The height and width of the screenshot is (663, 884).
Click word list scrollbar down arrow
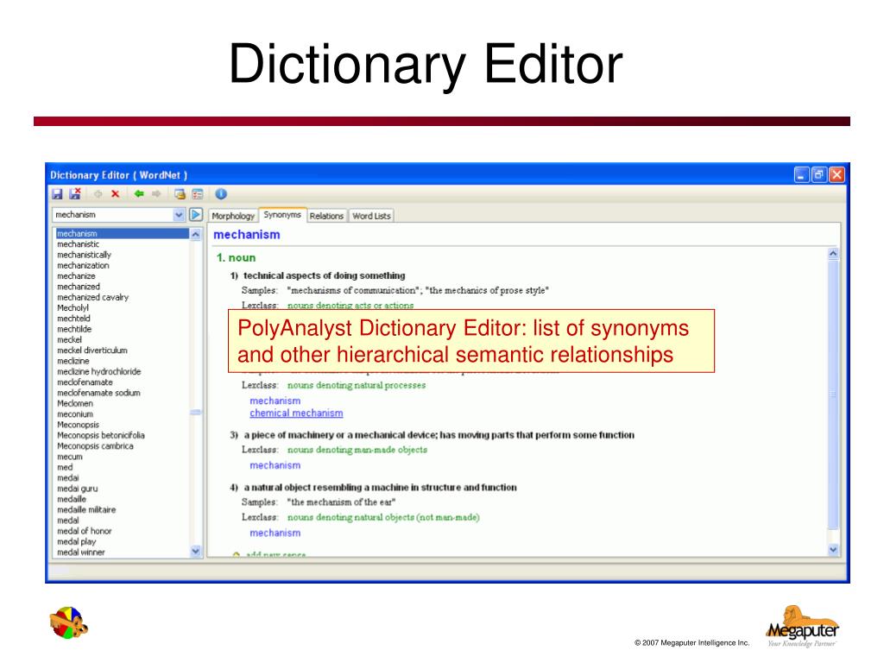click(196, 552)
